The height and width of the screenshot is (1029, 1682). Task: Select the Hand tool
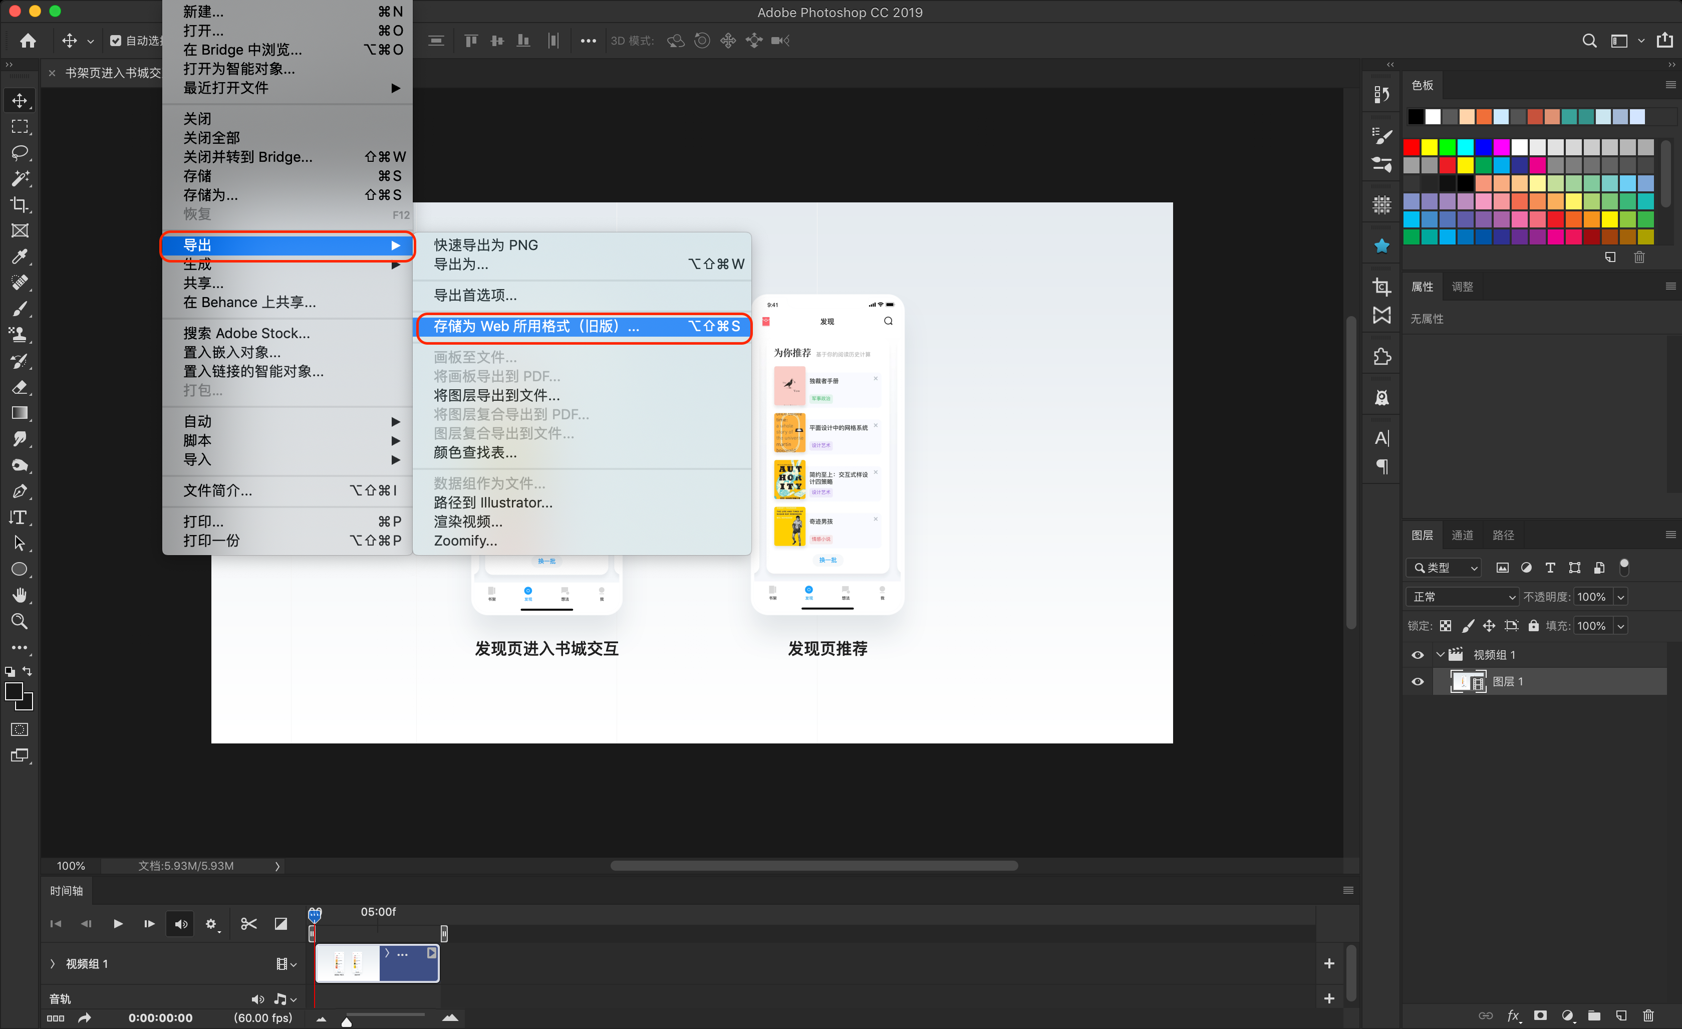(x=19, y=596)
